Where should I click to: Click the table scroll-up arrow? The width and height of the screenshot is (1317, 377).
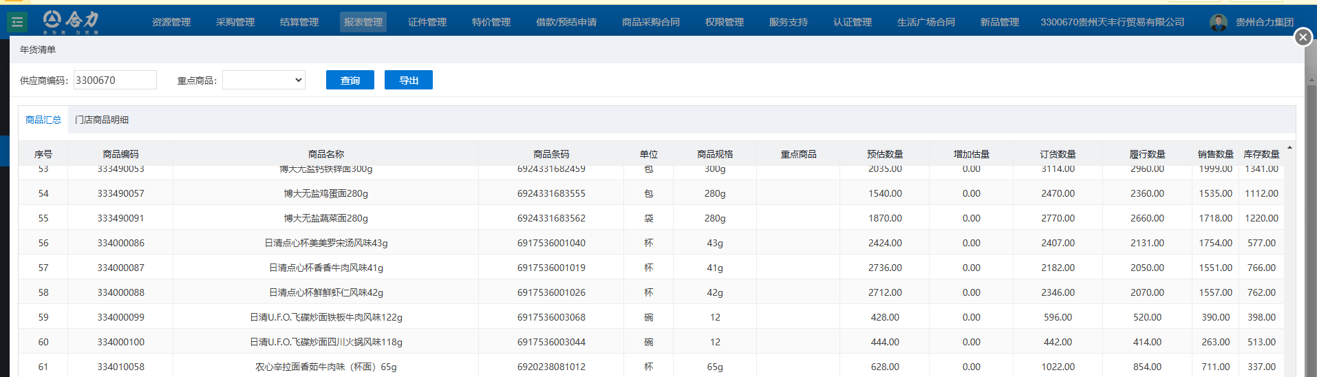[x=1289, y=148]
